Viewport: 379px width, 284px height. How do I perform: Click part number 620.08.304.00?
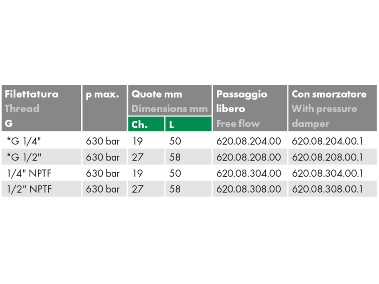[x=249, y=173]
